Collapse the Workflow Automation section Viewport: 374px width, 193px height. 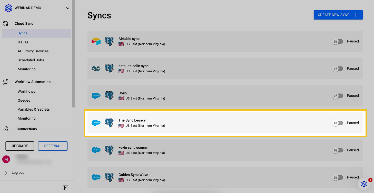[x=33, y=82]
